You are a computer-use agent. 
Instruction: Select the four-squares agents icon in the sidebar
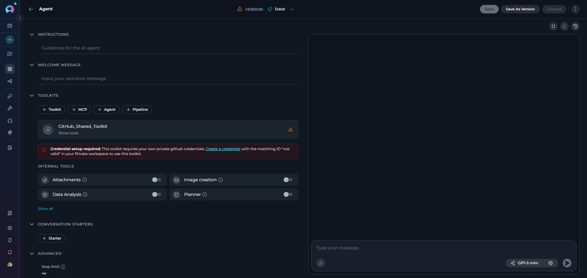pos(10,69)
